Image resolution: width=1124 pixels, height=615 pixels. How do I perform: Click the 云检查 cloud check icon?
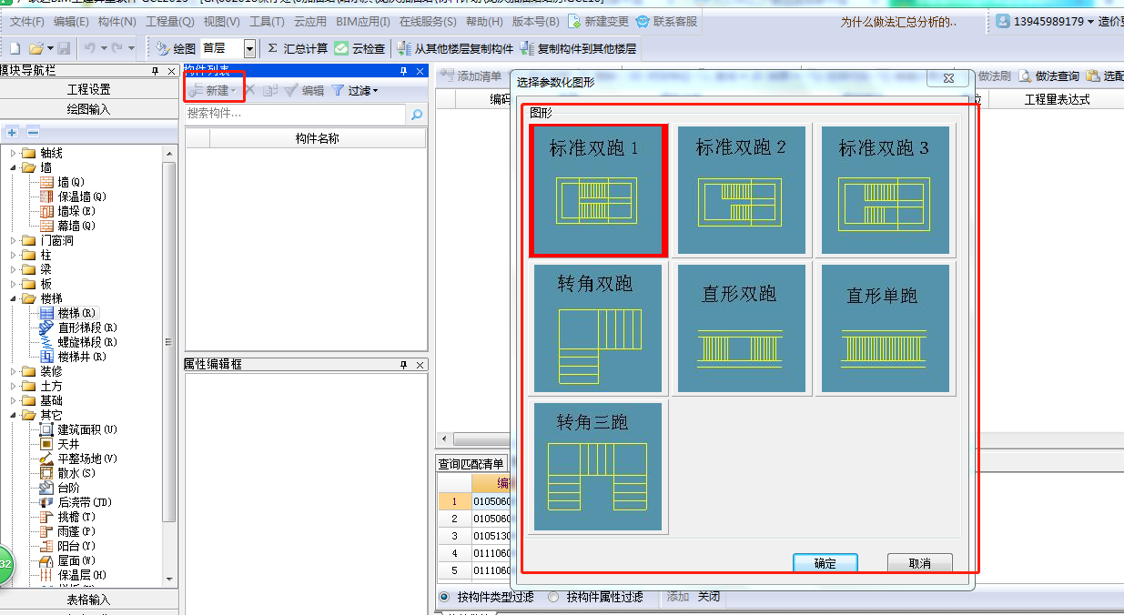coord(341,48)
